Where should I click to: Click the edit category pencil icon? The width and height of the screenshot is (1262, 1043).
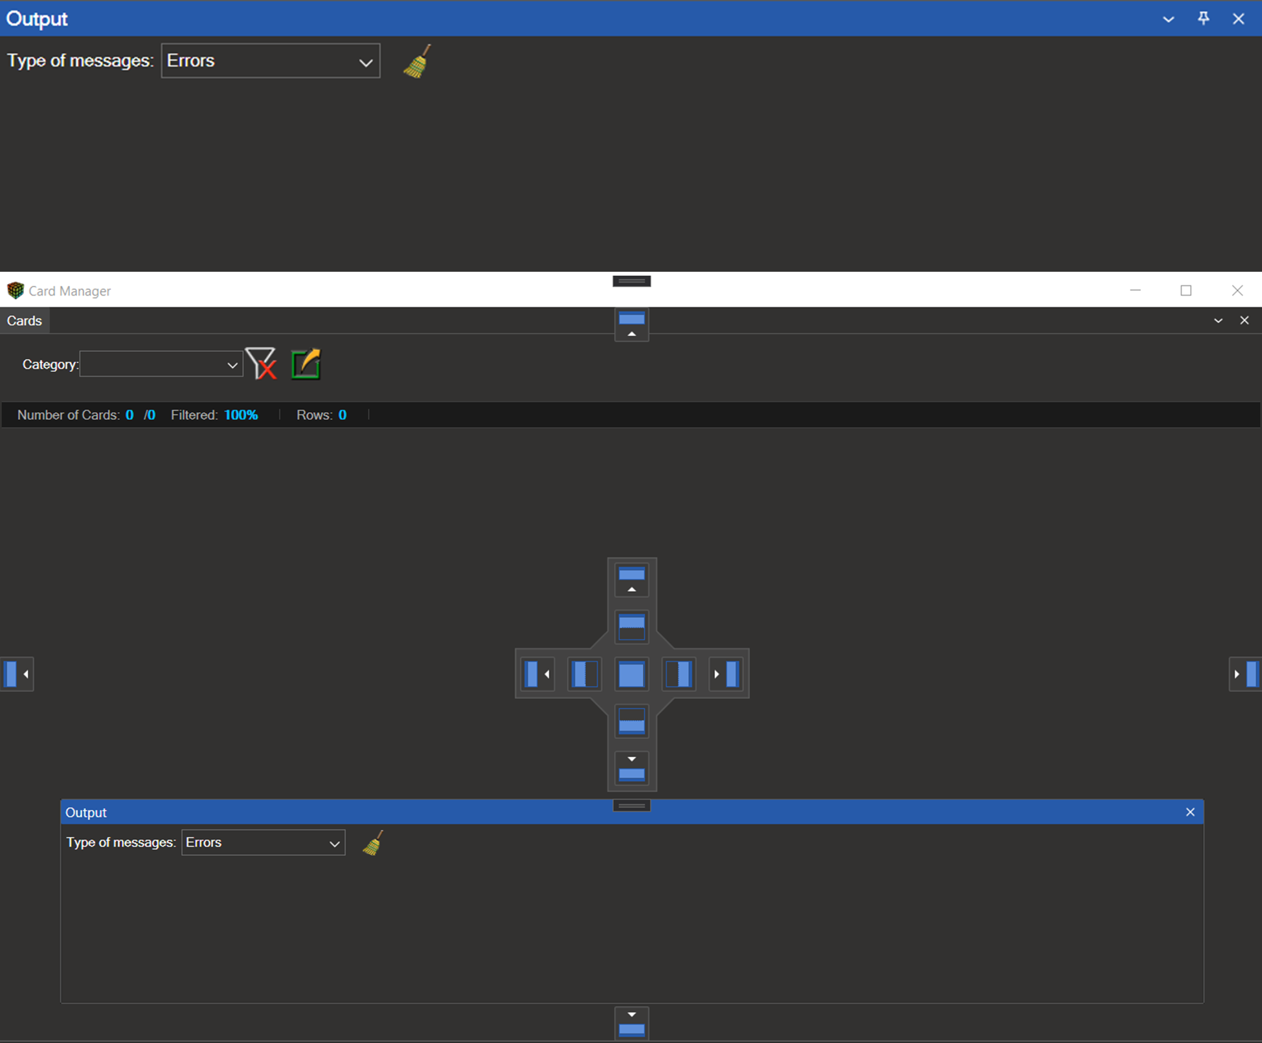pyautogui.click(x=306, y=364)
